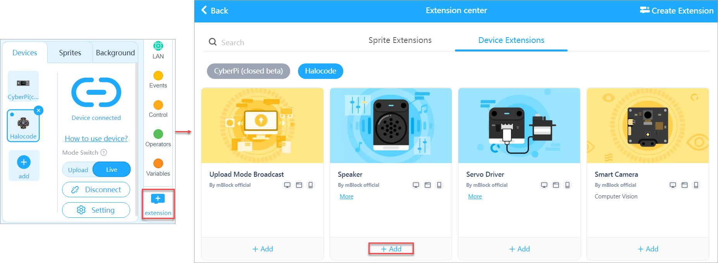
Task: Remove Halocode with its X icon
Action: pyautogui.click(x=38, y=111)
